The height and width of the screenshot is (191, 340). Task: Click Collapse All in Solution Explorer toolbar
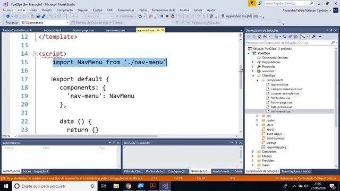pyautogui.click(x=290, y=37)
